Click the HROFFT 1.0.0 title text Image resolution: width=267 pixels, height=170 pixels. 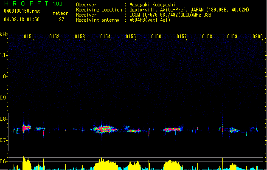coord(34,3)
